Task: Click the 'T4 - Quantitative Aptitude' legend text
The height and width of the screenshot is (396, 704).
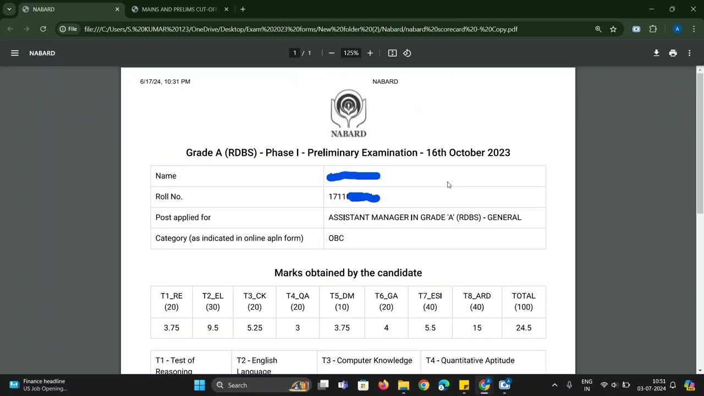Action: pyautogui.click(x=470, y=360)
